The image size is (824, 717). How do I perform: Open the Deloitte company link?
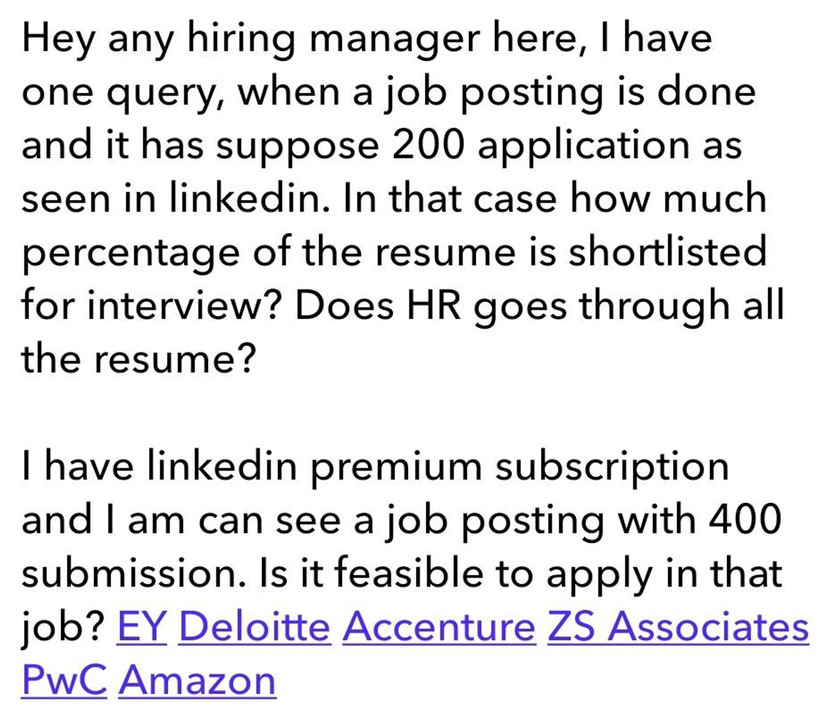click(255, 626)
